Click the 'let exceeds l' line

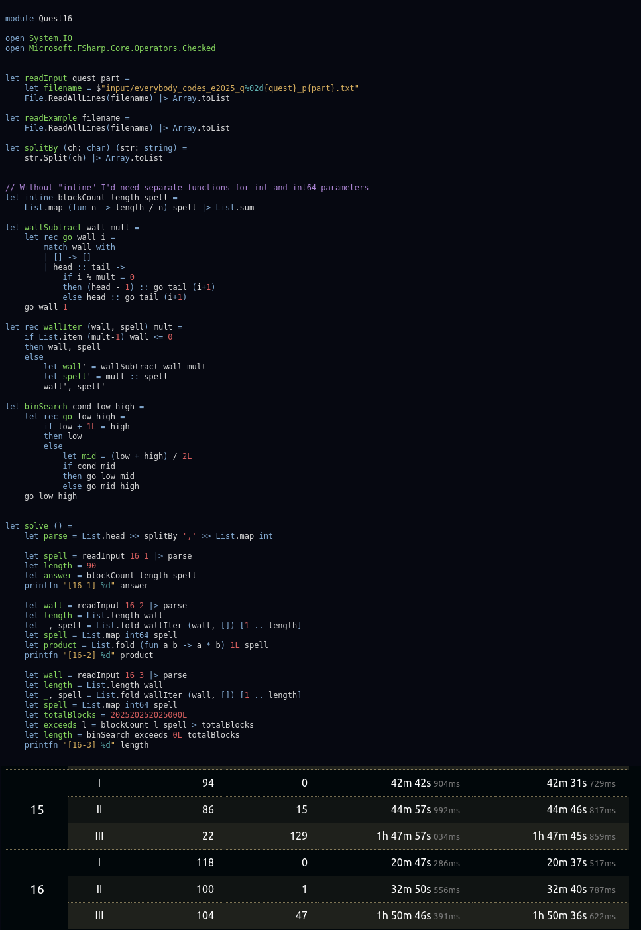coord(139,725)
